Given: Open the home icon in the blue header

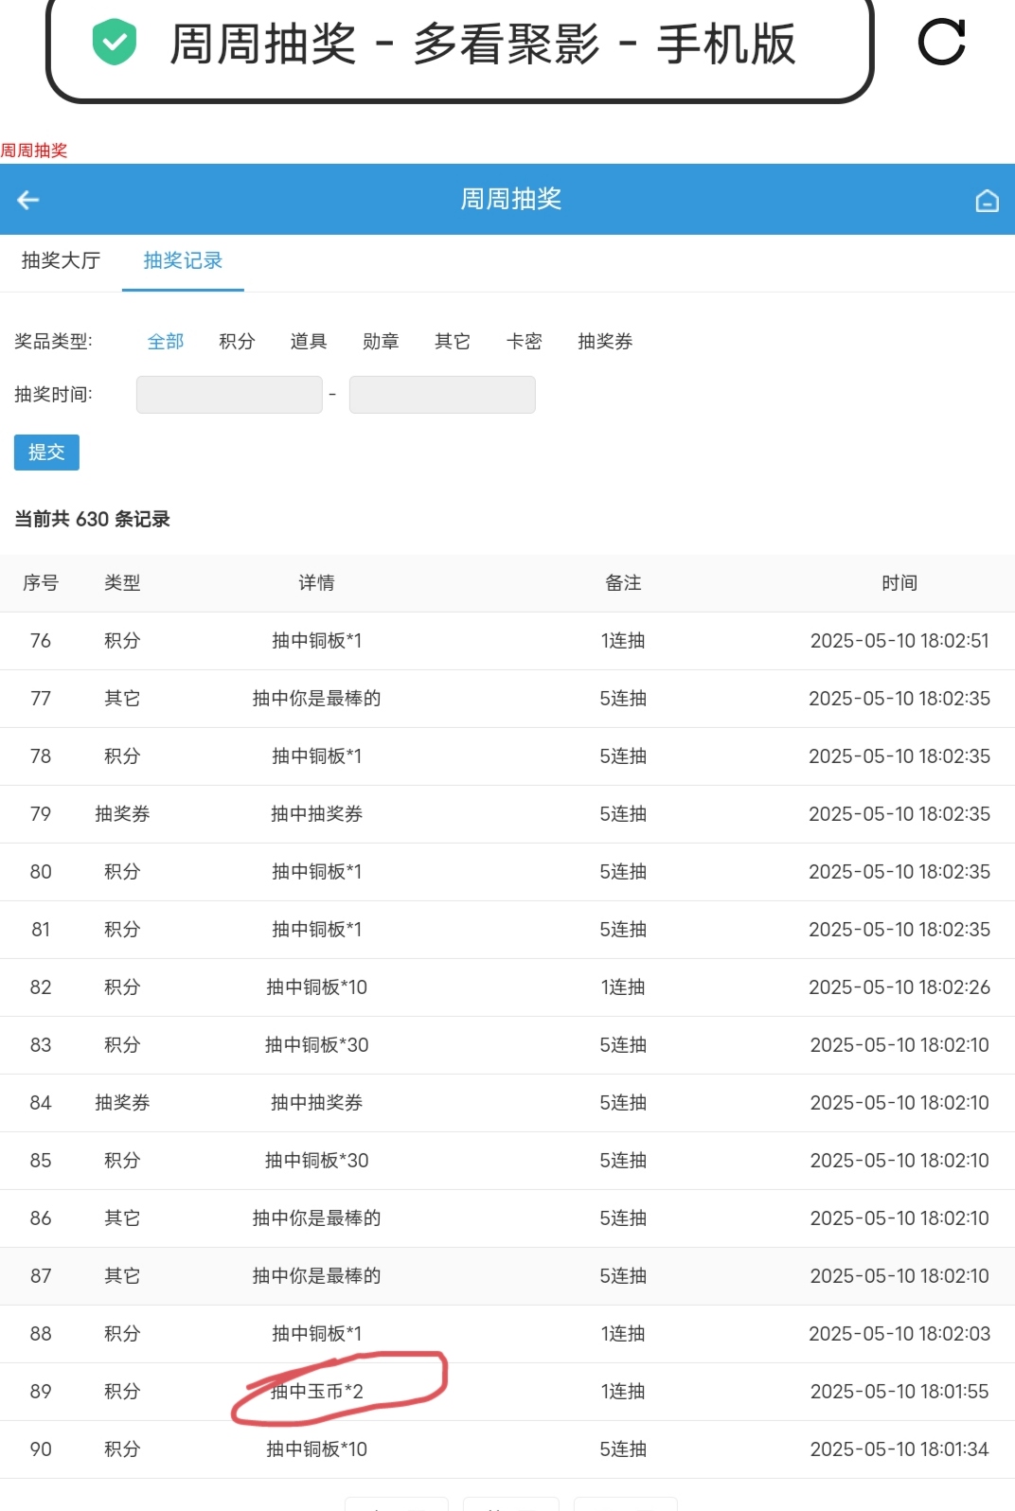Looking at the screenshot, I should pos(987,201).
